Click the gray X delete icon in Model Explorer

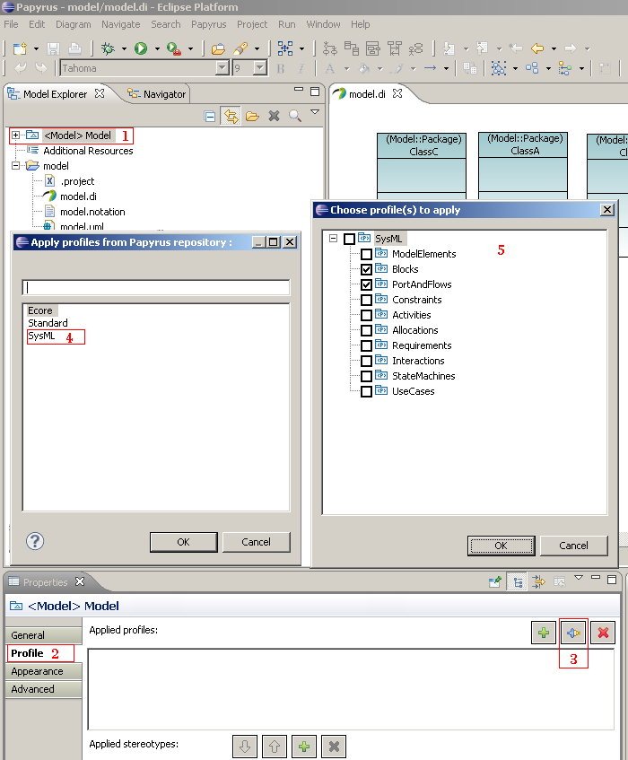[x=274, y=116]
